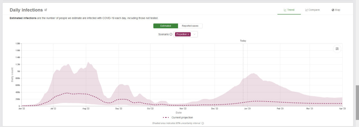The width and height of the screenshot is (359, 127).
Task: Click the uncertainty interval info icon
Action: pos(203,123)
